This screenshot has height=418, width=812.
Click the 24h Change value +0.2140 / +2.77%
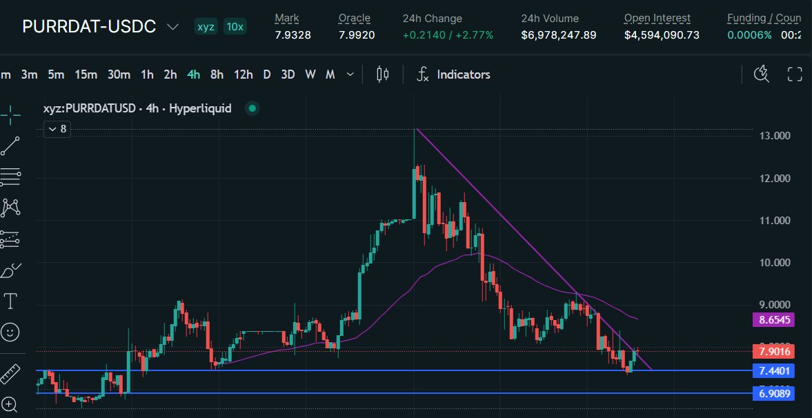[x=448, y=35]
